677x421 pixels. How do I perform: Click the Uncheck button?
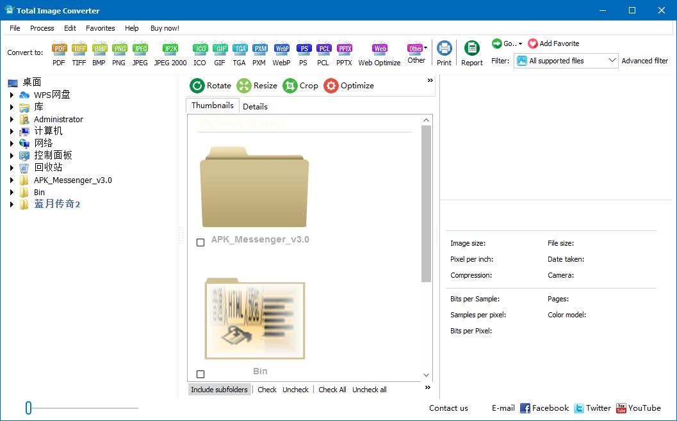[295, 390]
